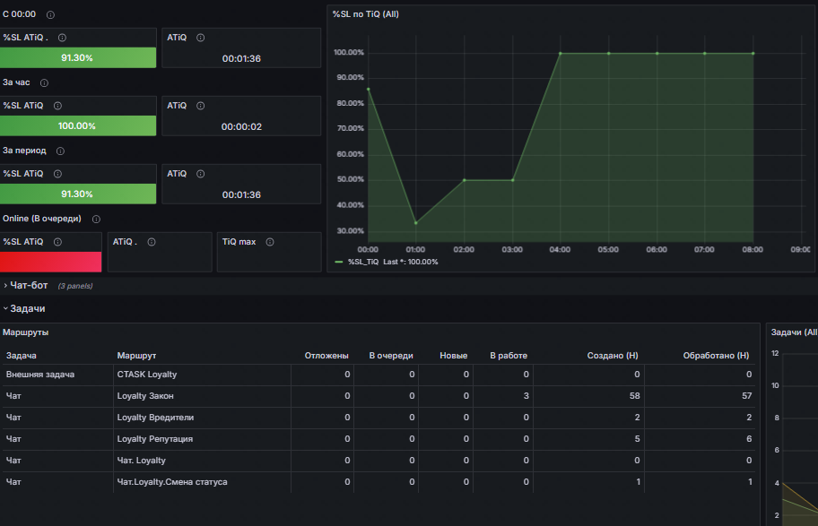The image size is (818, 526).
Task: Collapse the Задачи row
Action: (27, 308)
